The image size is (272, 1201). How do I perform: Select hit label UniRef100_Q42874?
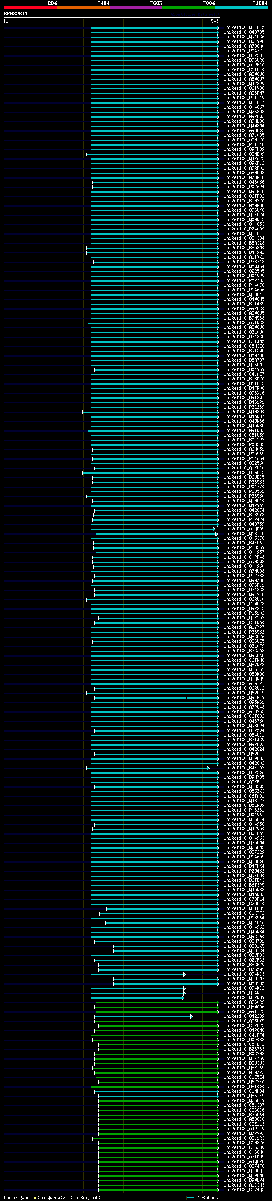[244, 510]
